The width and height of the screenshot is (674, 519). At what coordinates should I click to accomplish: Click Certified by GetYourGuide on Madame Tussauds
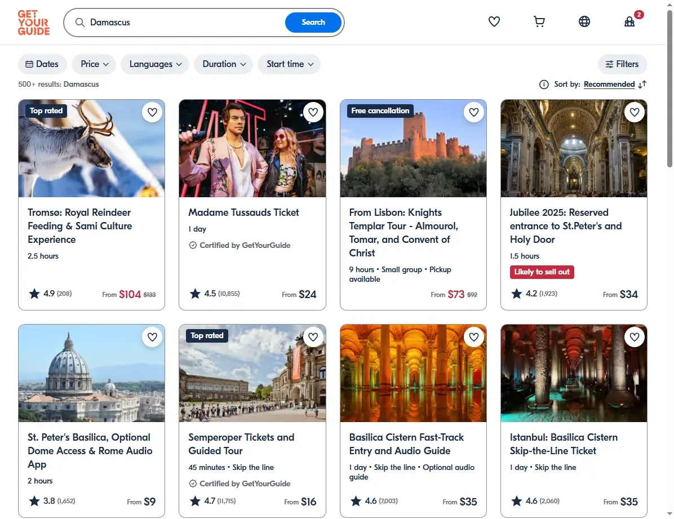point(240,245)
